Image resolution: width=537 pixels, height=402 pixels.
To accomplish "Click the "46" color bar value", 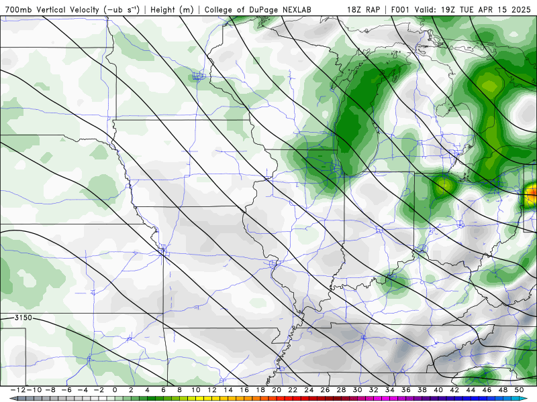I will tap(487, 390).
